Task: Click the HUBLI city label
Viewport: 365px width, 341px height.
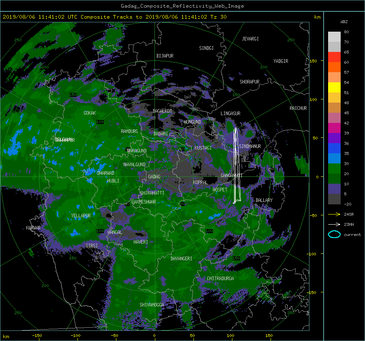Action: 113,181
